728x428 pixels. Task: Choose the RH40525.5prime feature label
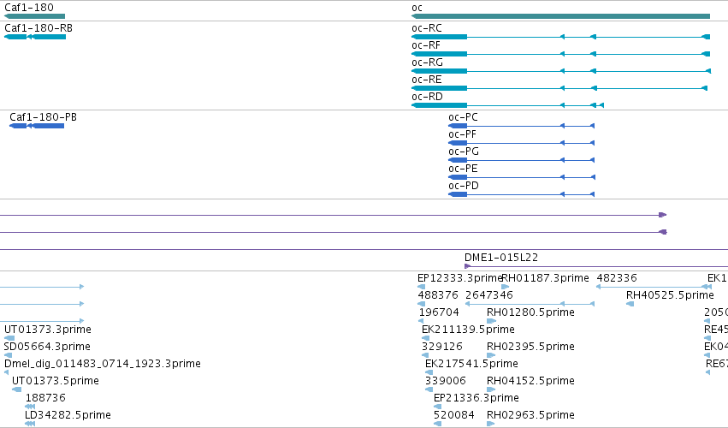coord(670,295)
